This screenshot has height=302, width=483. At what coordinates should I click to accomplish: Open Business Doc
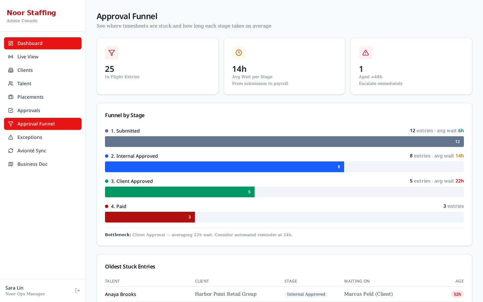point(43,164)
